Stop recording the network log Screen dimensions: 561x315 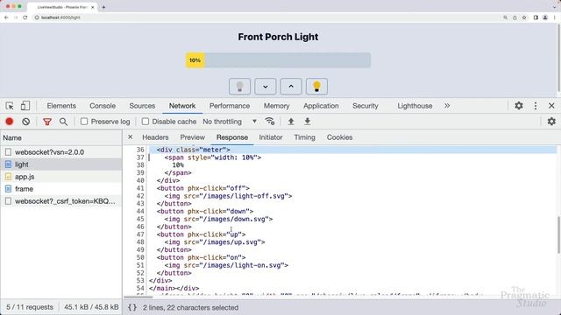click(x=10, y=122)
